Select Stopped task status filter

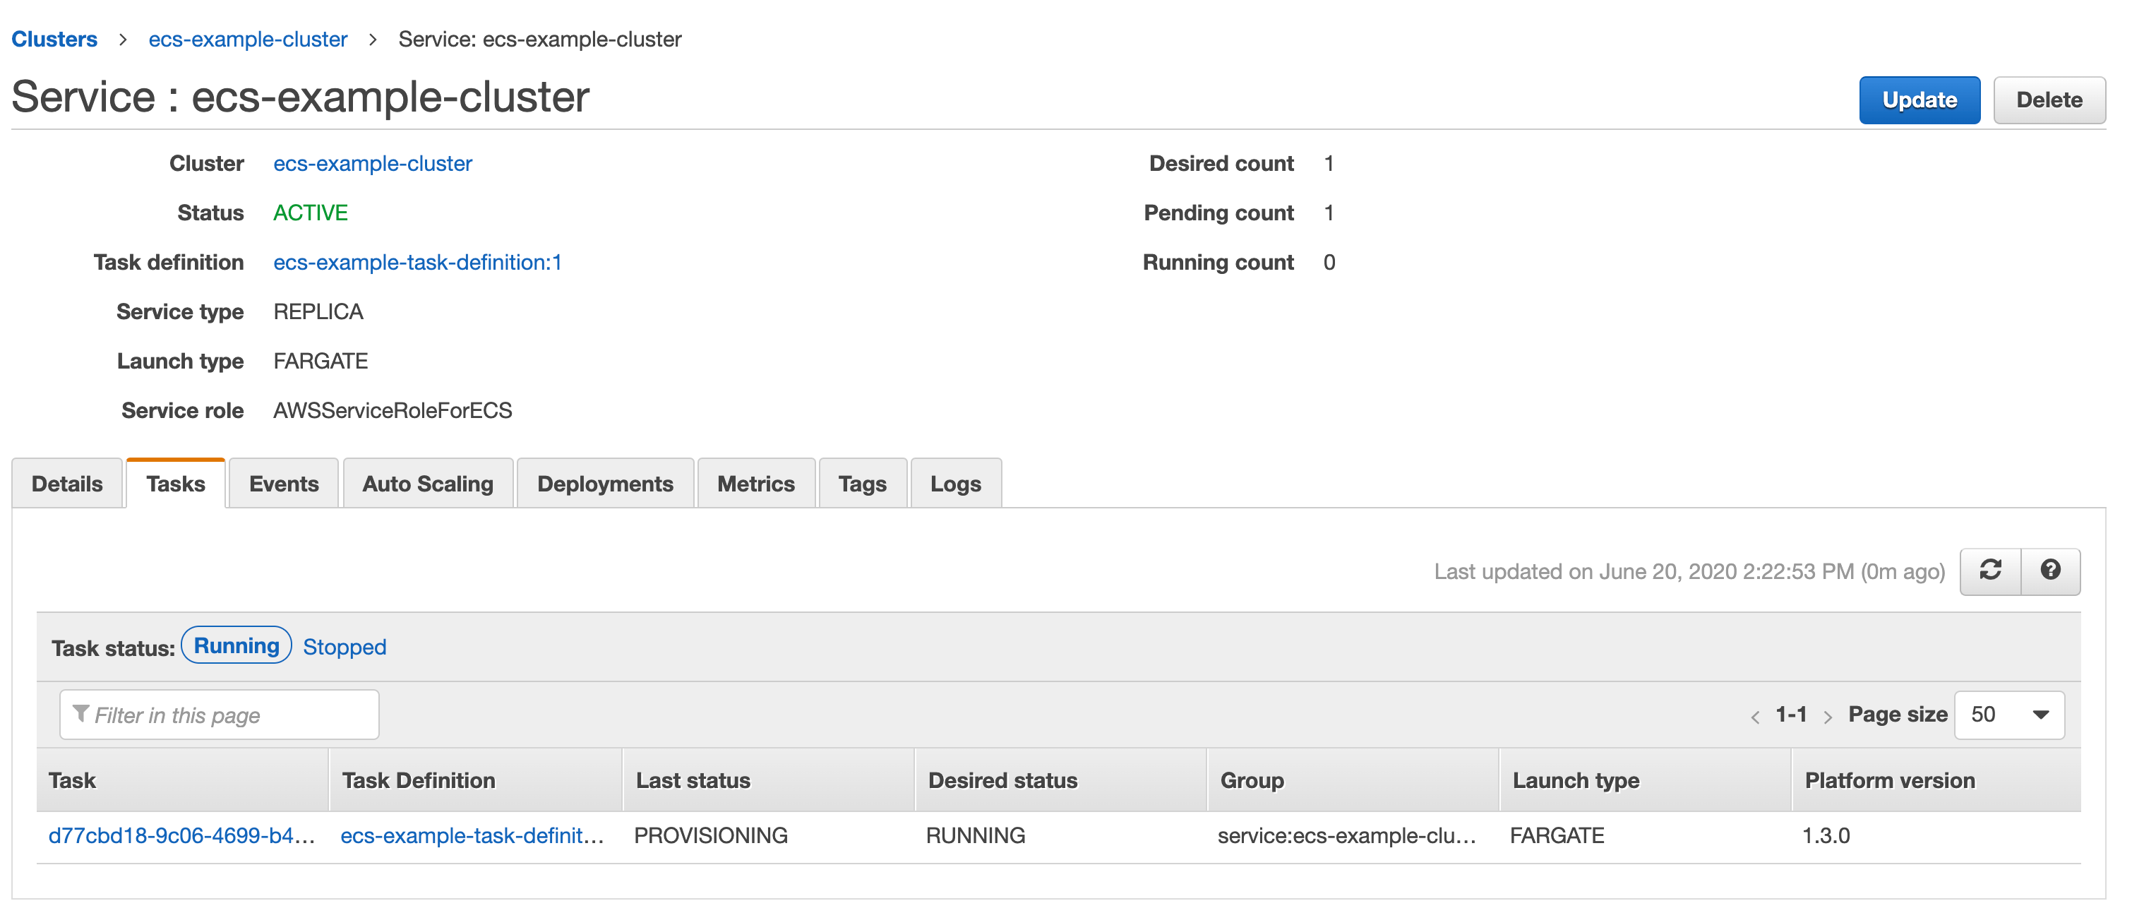click(x=345, y=648)
